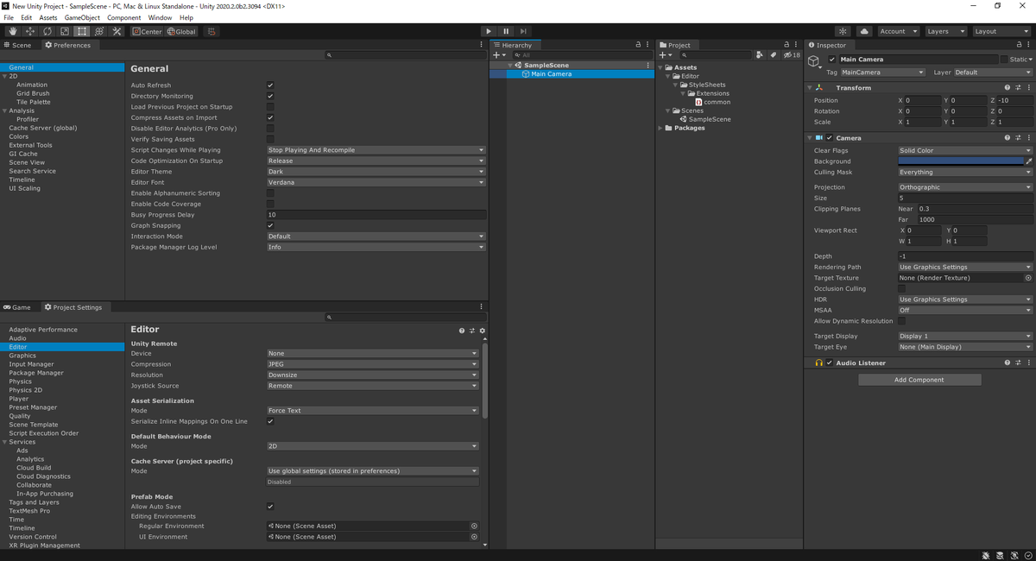
Task: Click Search by Type icon in Project
Action: click(x=760, y=54)
